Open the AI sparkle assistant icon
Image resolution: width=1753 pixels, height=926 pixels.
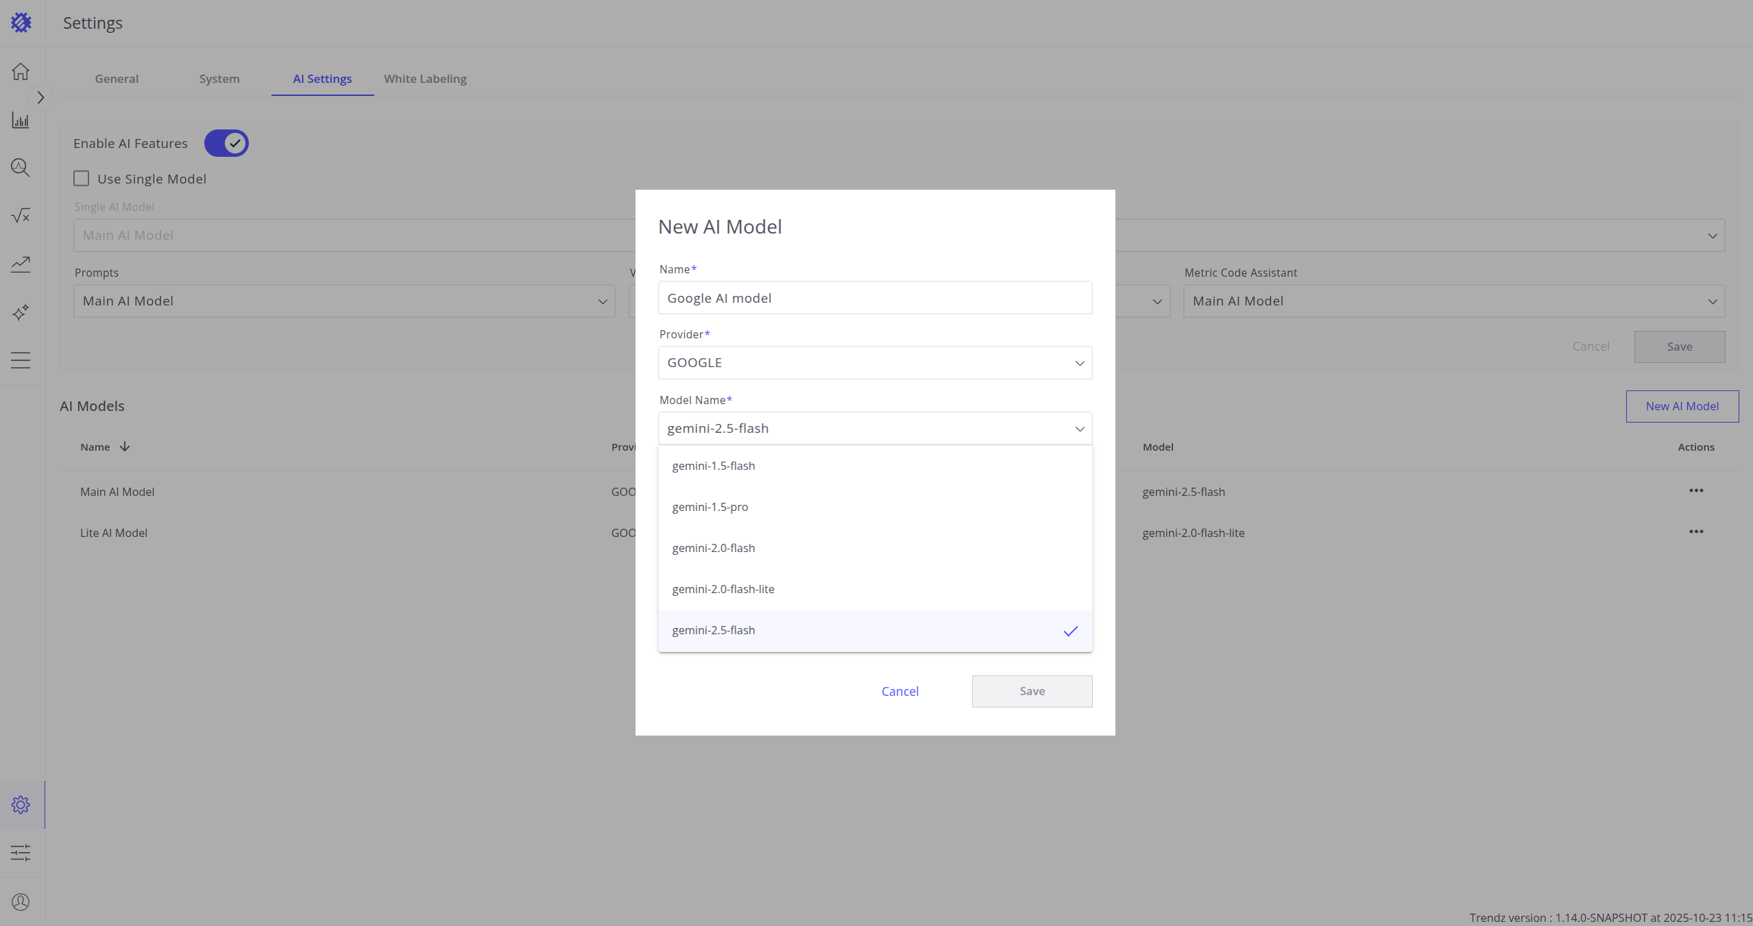tap(21, 312)
